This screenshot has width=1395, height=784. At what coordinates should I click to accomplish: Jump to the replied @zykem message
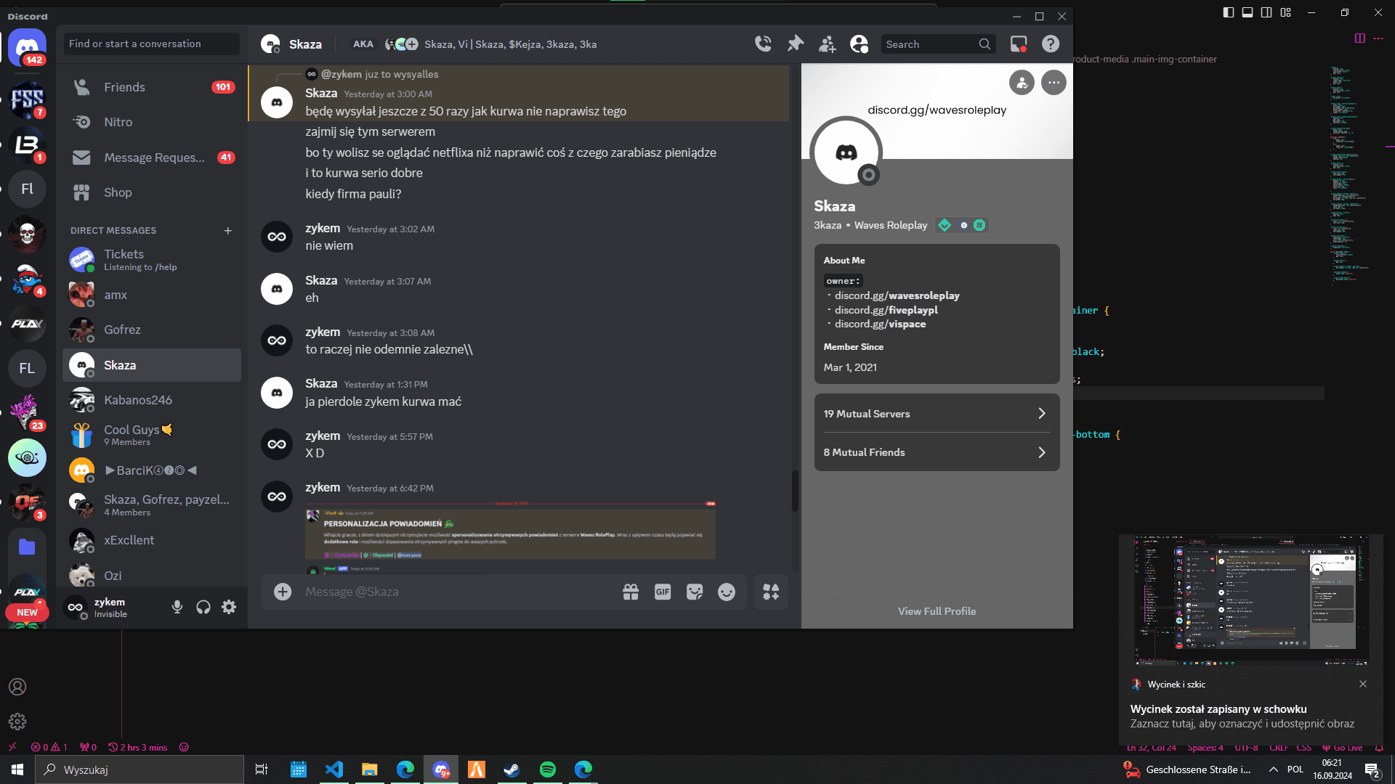(379, 74)
